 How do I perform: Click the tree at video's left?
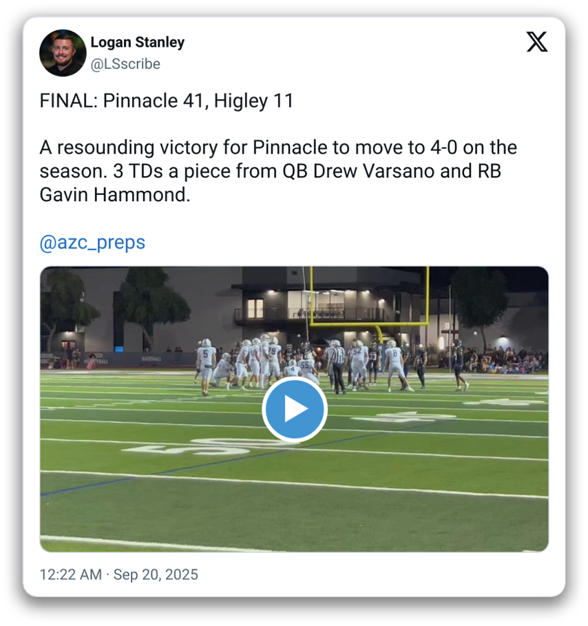(65, 303)
